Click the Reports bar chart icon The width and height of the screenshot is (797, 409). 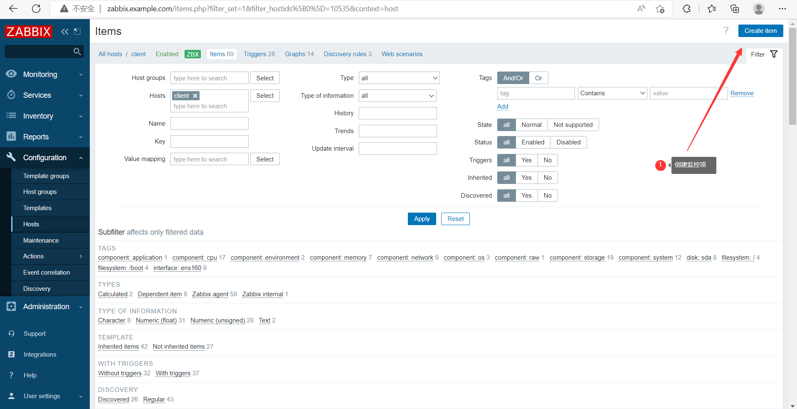pos(11,136)
